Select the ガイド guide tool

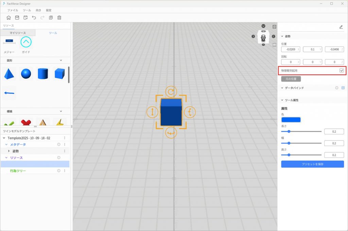[26, 42]
